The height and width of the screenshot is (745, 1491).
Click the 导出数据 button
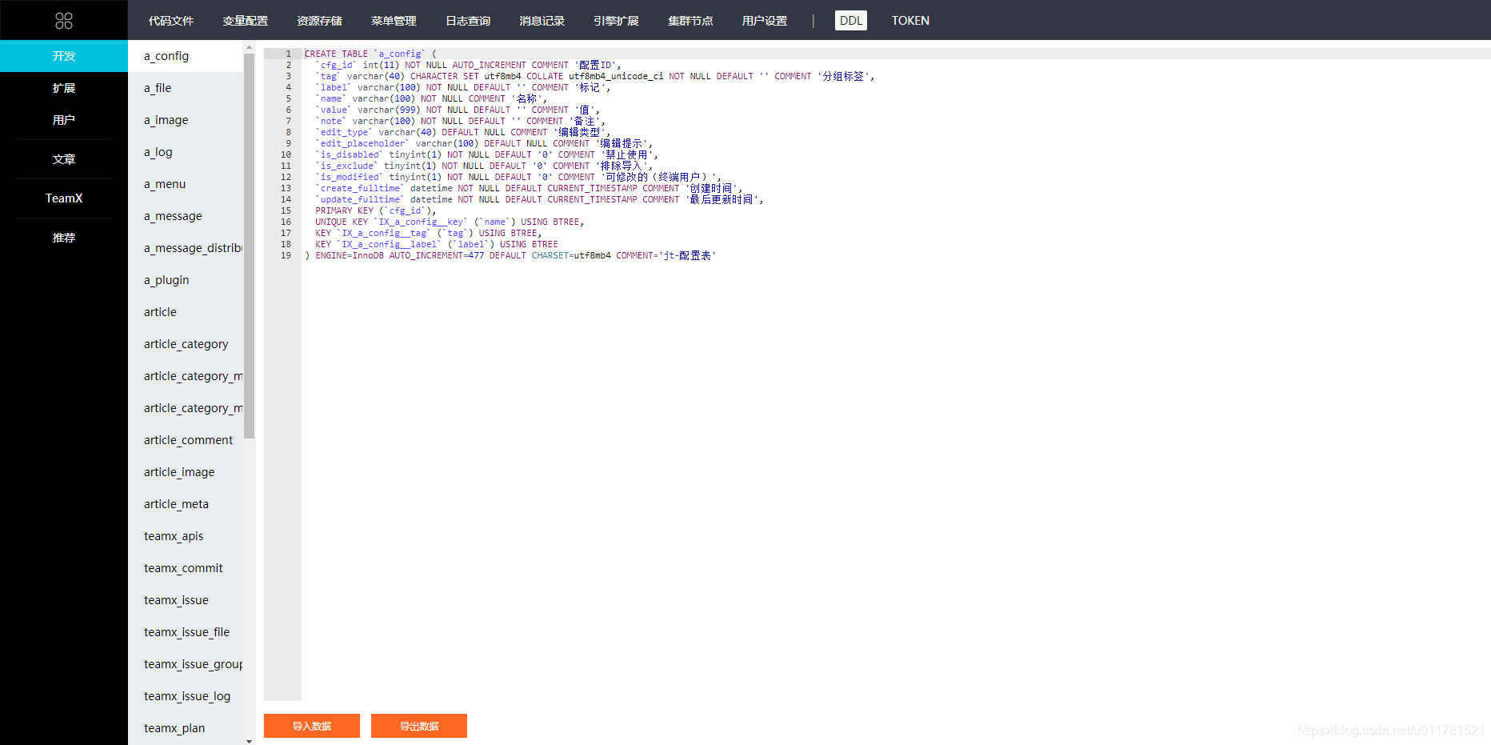(x=419, y=726)
